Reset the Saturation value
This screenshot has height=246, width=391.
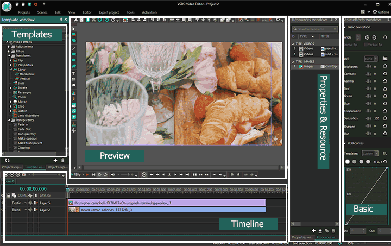pyautogui.click(x=385, y=118)
